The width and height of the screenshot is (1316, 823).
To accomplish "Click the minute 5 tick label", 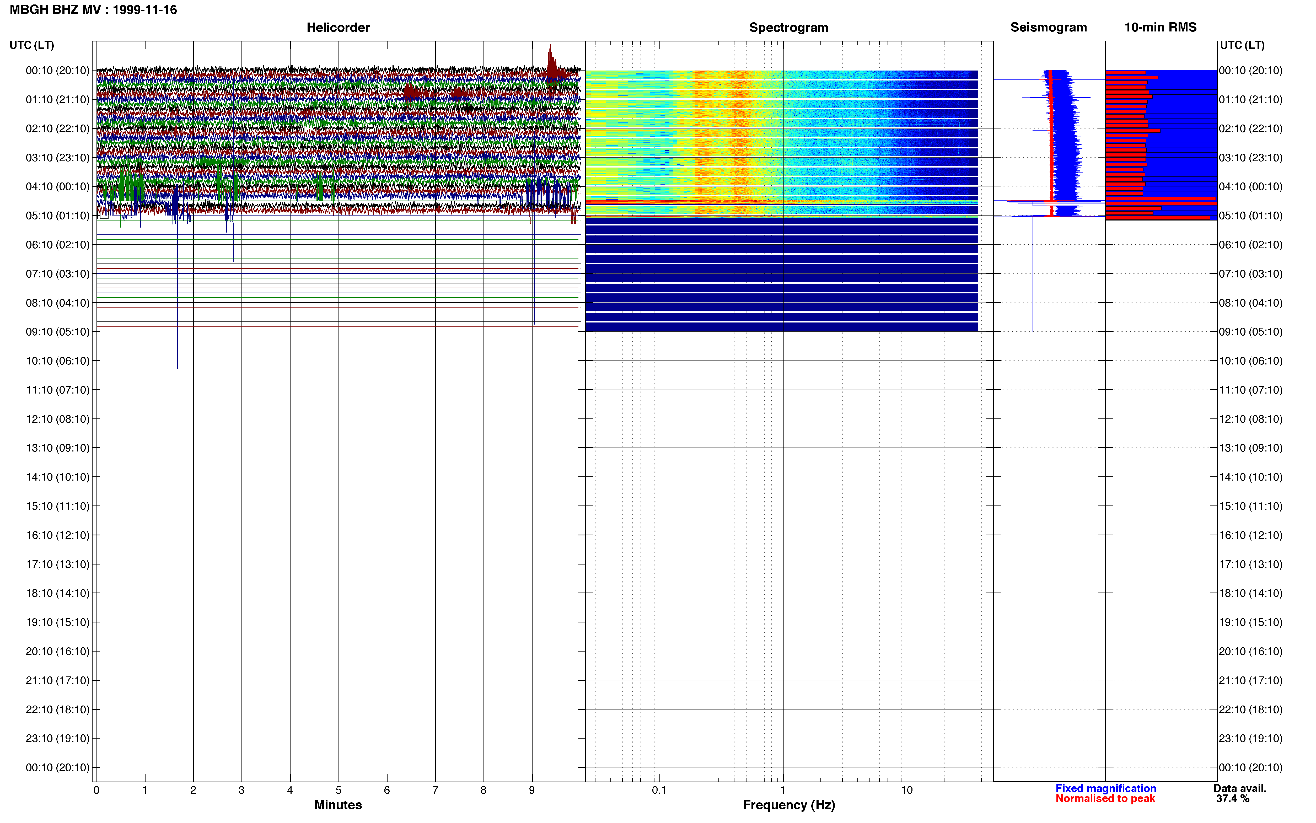I will coord(339,790).
